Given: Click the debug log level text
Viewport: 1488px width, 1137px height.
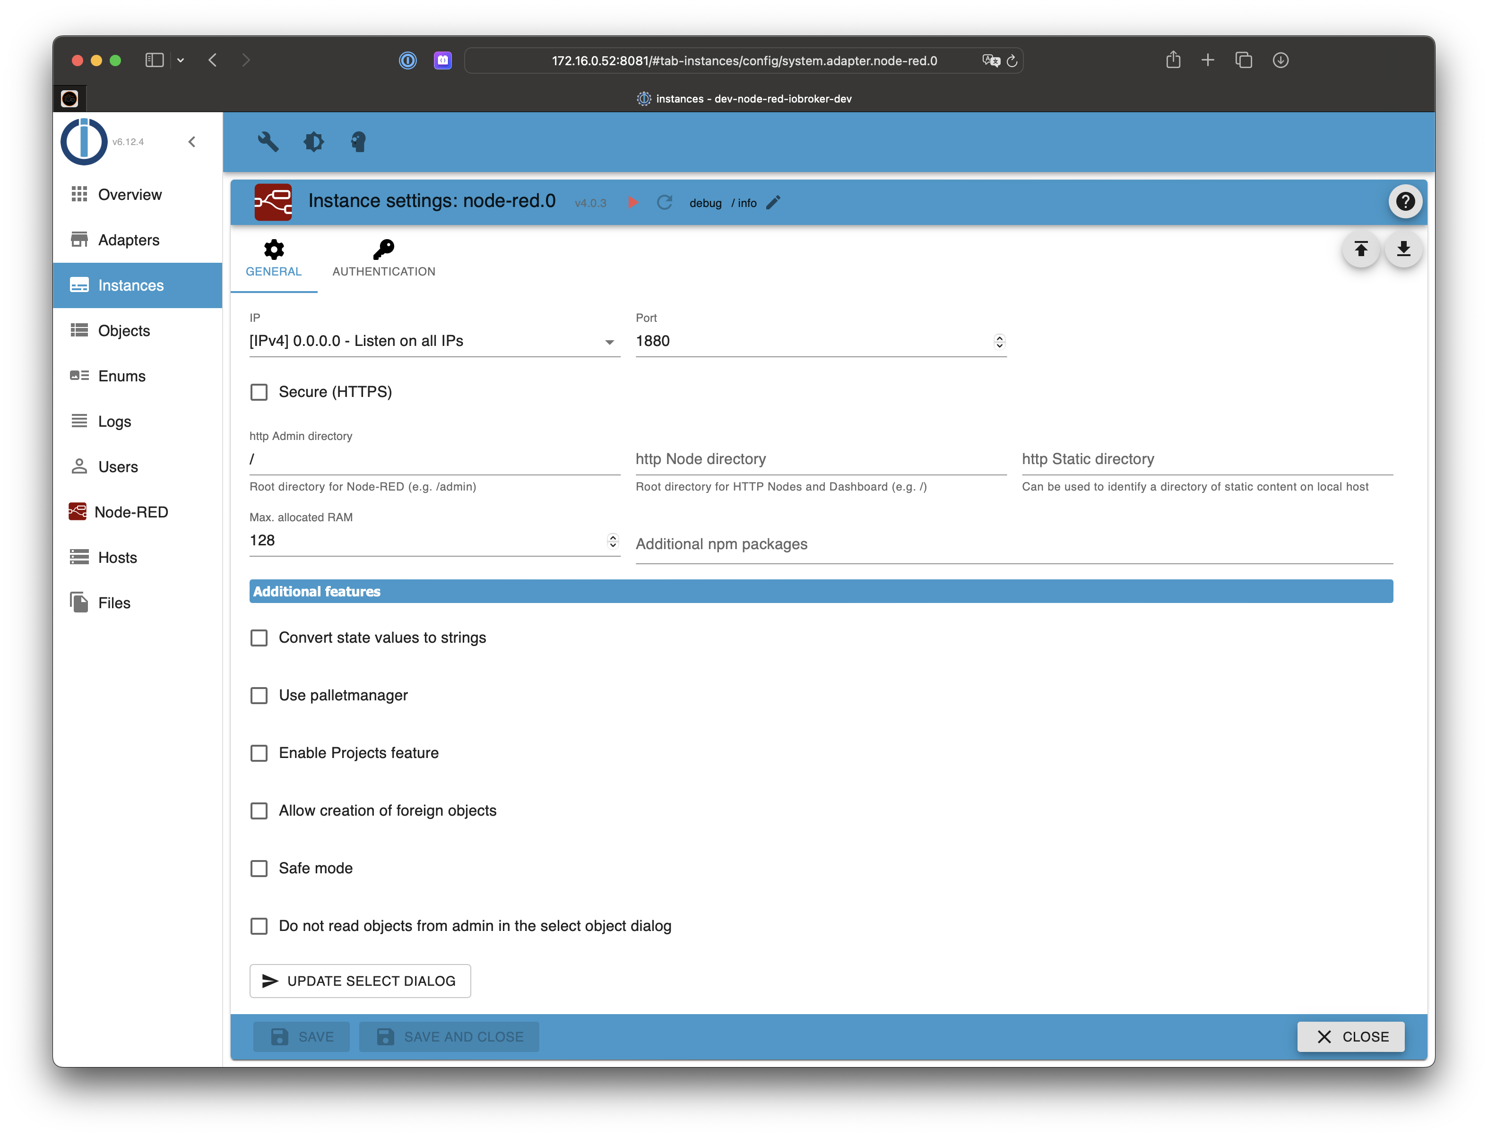Looking at the screenshot, I should coord(705,203).
